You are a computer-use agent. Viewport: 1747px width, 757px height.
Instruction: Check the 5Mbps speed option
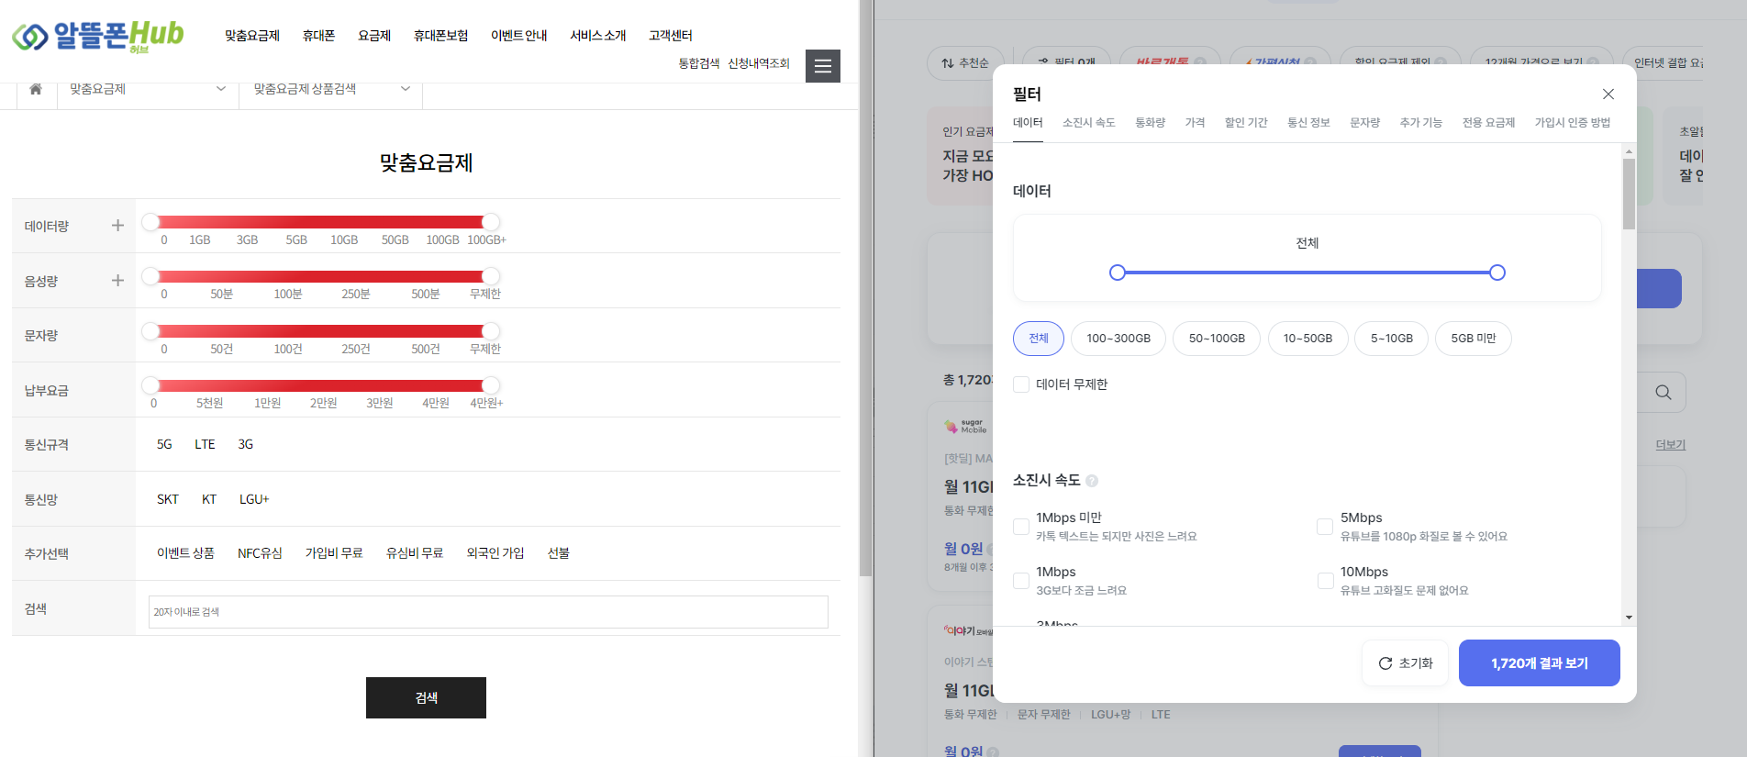[1325, 527]
